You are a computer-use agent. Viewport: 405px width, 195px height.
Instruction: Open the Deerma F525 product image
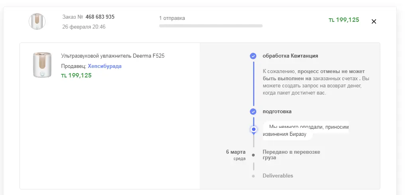42,65
